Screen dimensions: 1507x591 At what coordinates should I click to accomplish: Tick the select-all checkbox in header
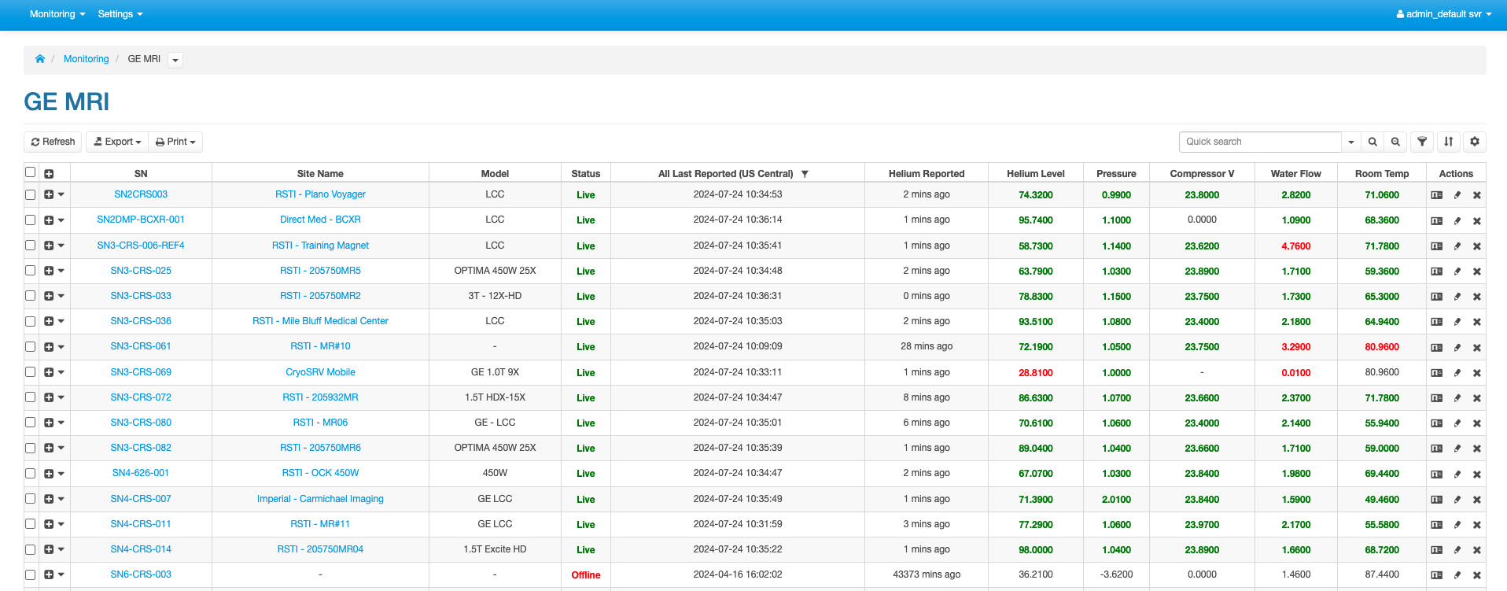(30, 172)
